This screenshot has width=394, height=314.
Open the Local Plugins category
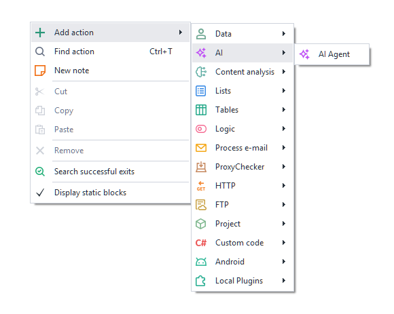[243, 281]
